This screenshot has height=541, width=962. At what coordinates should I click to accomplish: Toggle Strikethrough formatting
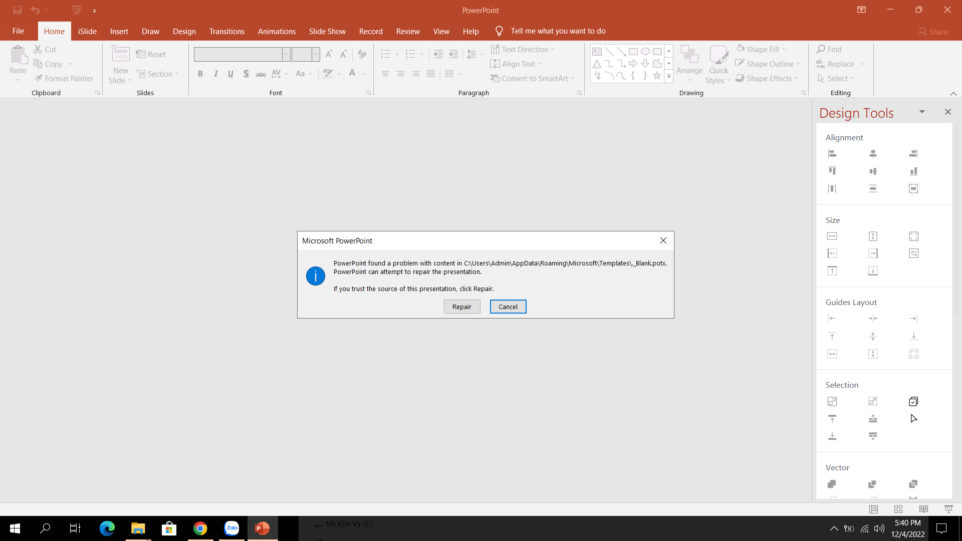[x=261, y=74]
